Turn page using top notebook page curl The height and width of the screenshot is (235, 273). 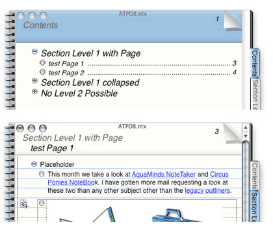[x=233, y=21]
